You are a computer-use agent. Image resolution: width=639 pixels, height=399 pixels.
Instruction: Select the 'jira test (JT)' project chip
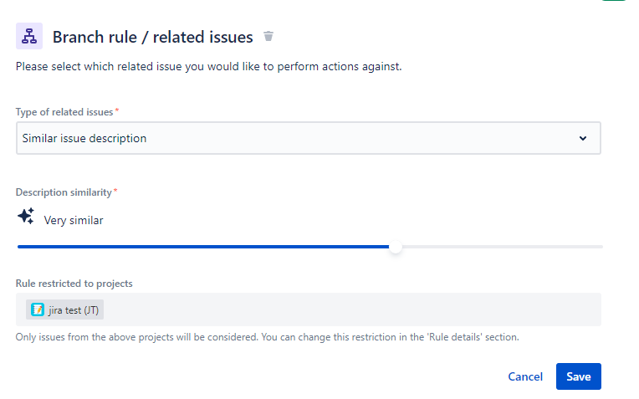click(65, 309)
